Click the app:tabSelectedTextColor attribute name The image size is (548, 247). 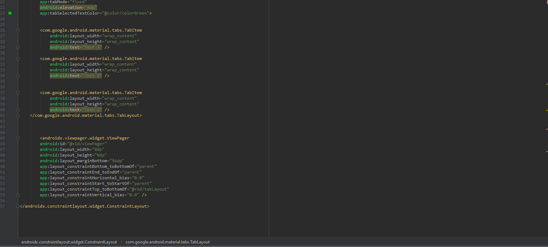(x=69, y=13)
